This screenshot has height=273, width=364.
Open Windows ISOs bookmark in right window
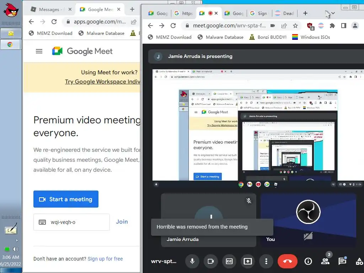click(x=311, y=37)
